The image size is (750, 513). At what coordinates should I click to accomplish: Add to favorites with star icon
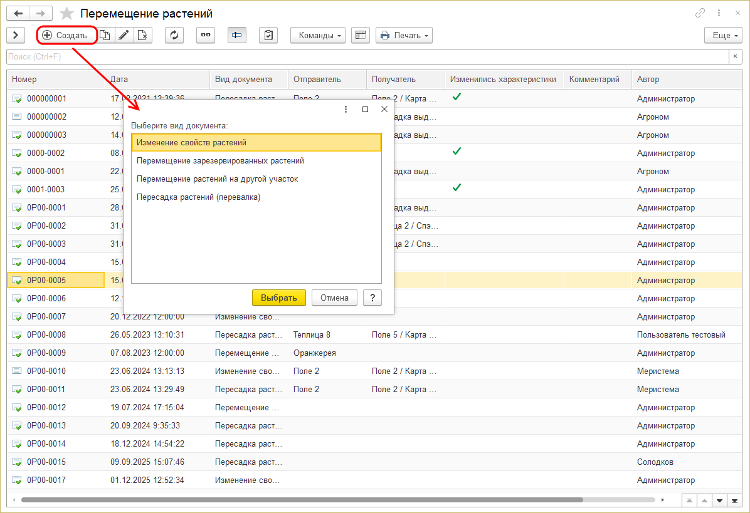pos(66,14)
